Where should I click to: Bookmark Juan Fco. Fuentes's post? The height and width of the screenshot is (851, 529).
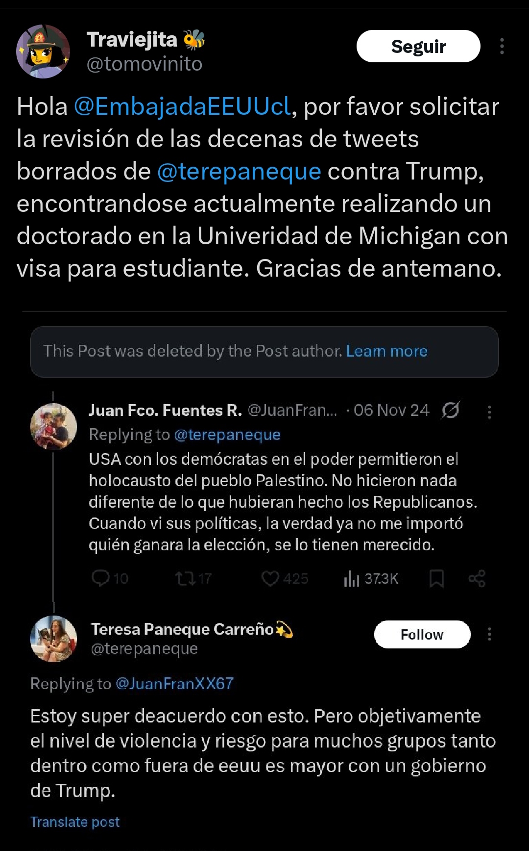click(x=436, y=578)
